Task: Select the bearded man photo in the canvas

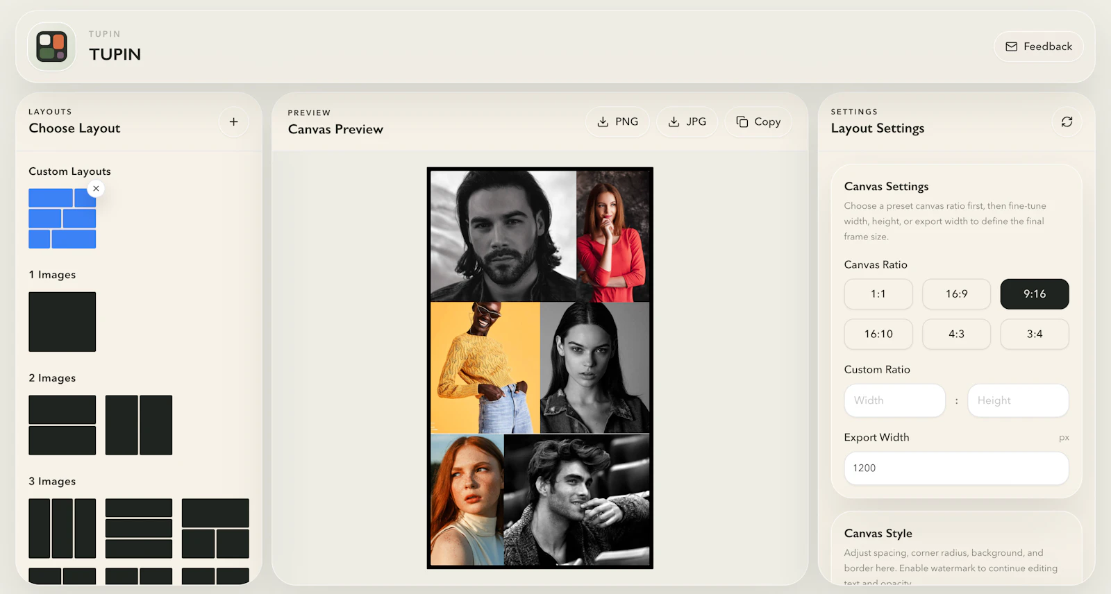Action: 503,236
